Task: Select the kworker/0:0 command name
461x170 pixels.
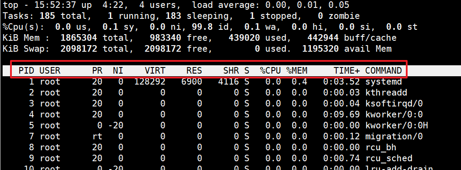Action: (x=394, y=114)
